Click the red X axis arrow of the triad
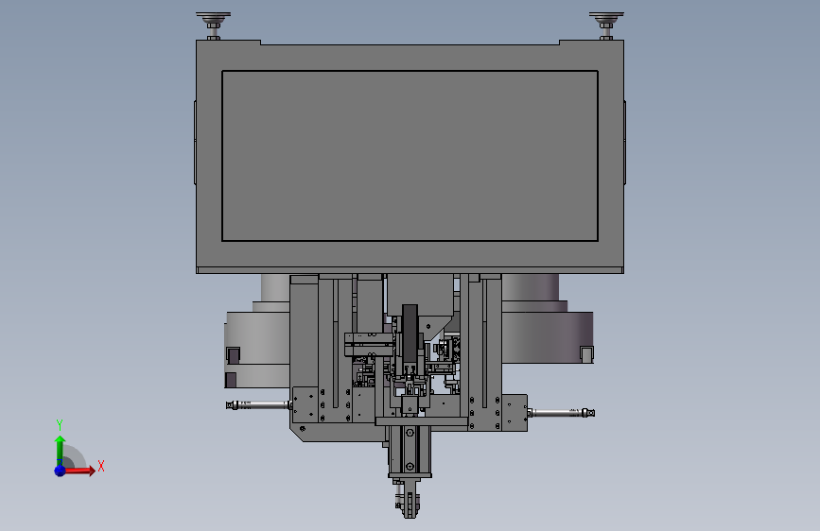 [x=79, y=471]
